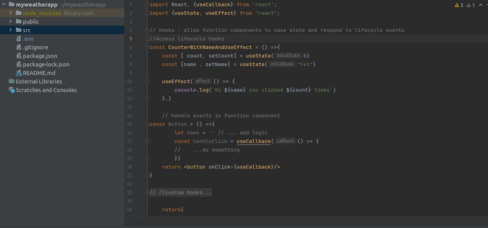Viewport: 488px width, 228px height.
Task: Click the public folder icon
Action: pyautogui.click(x=19, y=22)
